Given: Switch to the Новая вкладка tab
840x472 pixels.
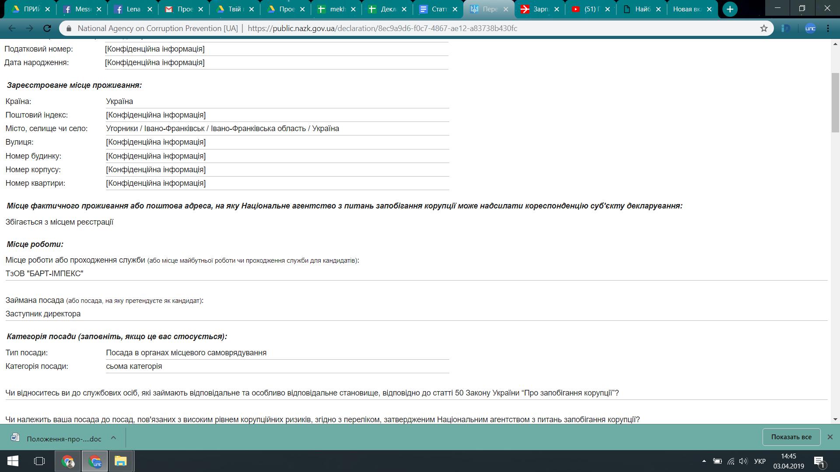Looking at the screenshot, I should tap(687, 9).
